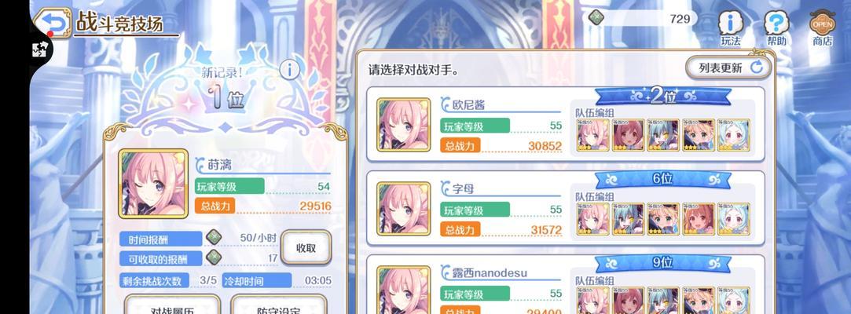Open 防守设定 defense settings

pyautogui.click(x=278, y=306)
